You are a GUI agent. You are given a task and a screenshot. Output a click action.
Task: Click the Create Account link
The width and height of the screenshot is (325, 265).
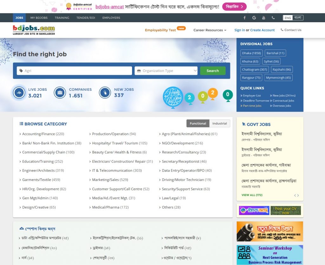tap(262, 30)
